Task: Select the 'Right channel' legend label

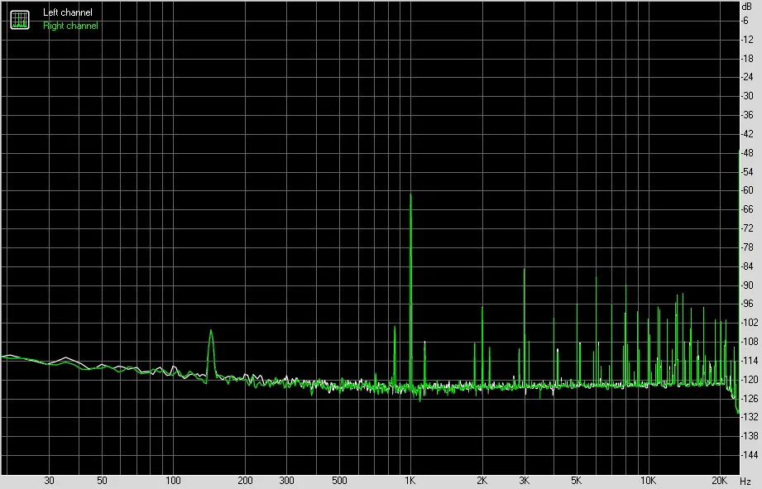Action: click(x=70, y=26)
